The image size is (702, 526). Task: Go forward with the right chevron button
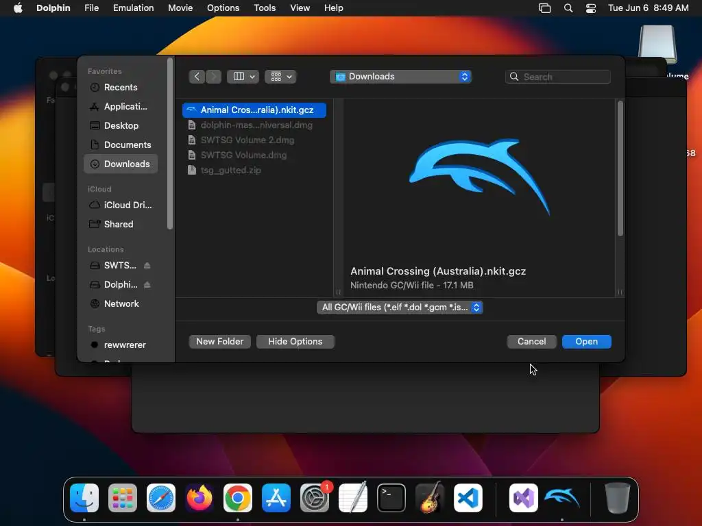tap(214, 77)
